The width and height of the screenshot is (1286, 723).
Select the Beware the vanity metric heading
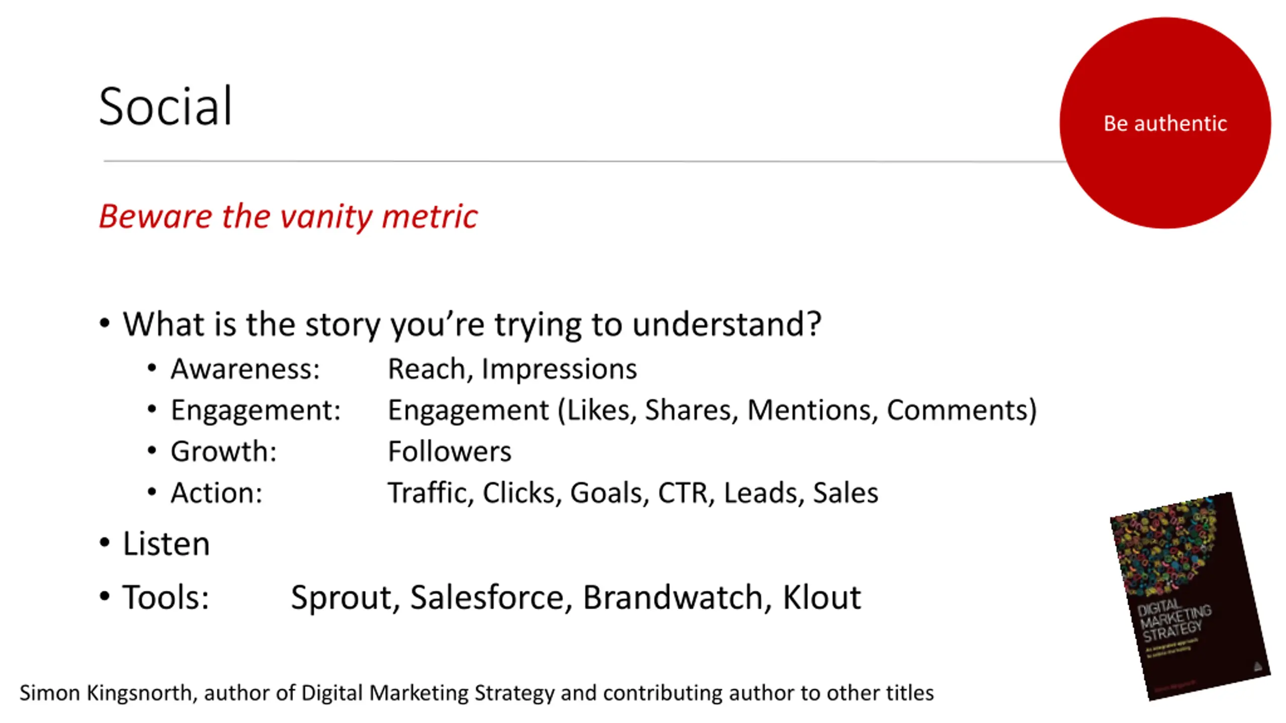coord(288,217)
